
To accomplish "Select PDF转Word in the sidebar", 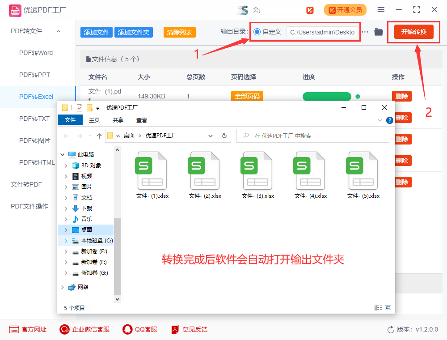I will [36, 53].
